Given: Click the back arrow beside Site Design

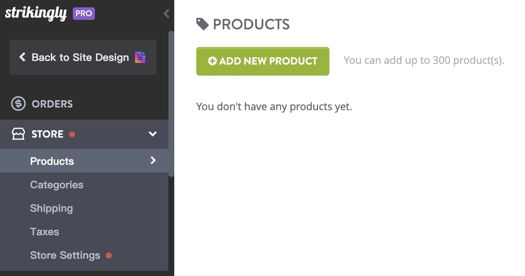Looking at the screenshot, I should [x=22, y=57].
